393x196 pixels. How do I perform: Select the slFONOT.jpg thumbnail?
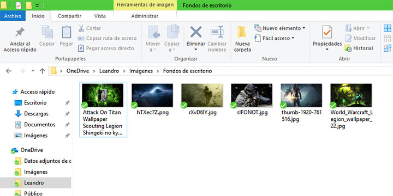click(252, 95)
